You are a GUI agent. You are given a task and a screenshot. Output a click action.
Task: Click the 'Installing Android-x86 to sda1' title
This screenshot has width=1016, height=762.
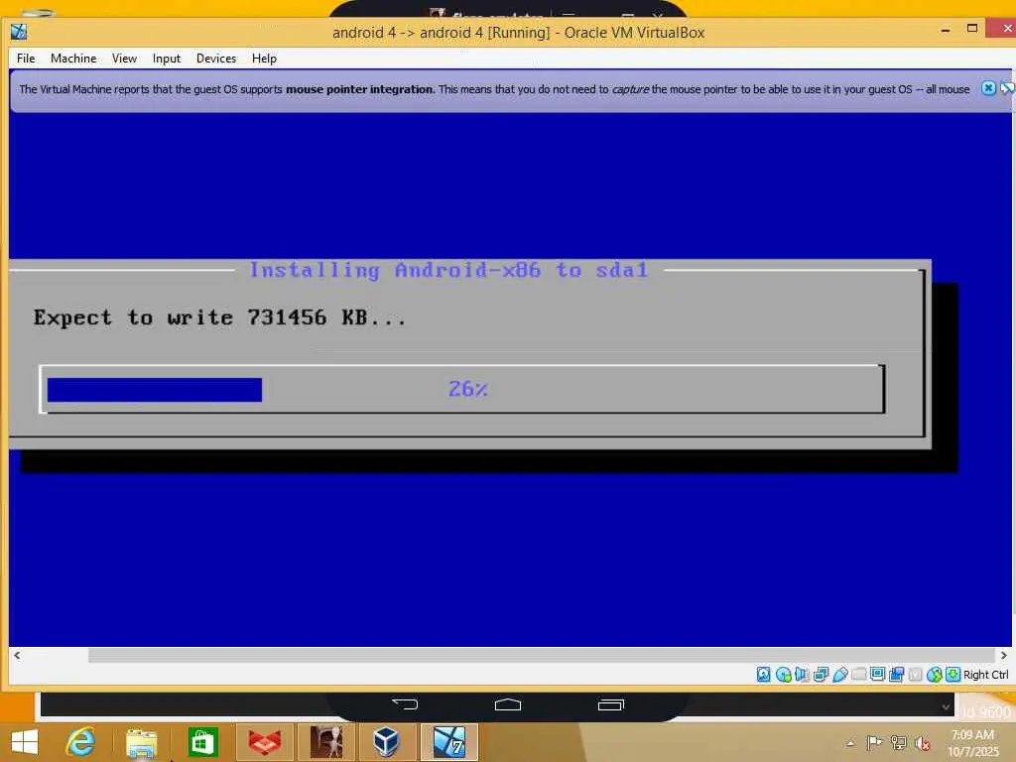(x=449, y=270)
